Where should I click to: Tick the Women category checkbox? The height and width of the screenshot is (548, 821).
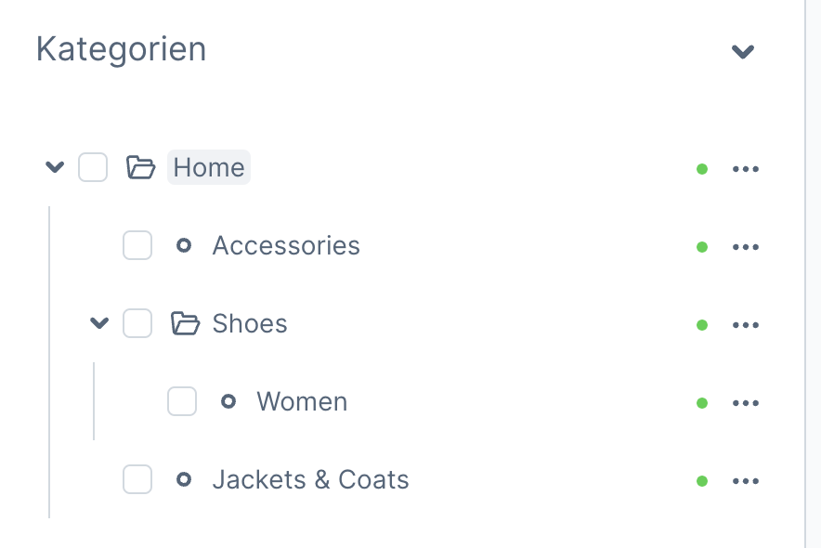[x=182, y=402]
